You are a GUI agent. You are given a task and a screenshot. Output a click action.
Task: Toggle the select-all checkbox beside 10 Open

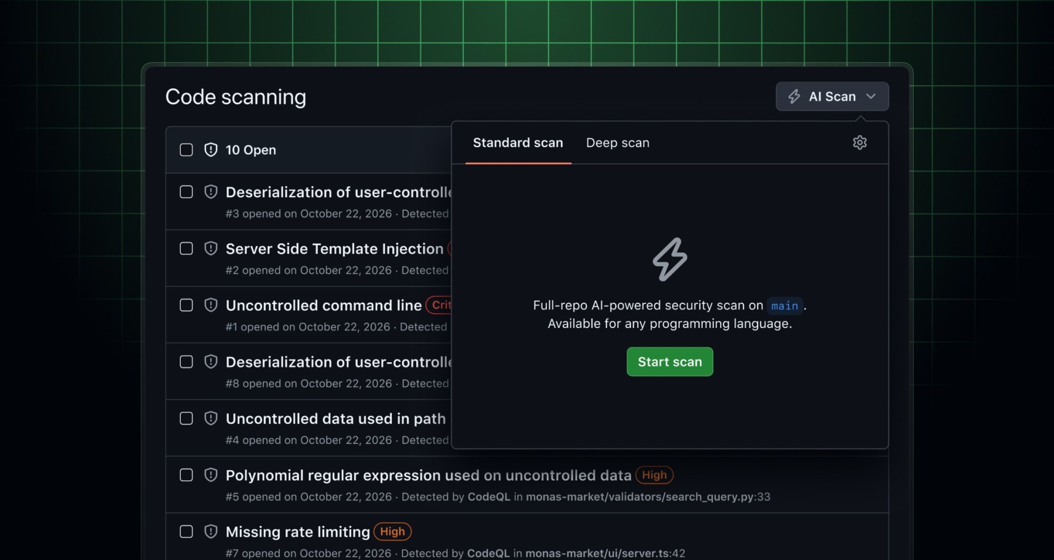[186, 150]
